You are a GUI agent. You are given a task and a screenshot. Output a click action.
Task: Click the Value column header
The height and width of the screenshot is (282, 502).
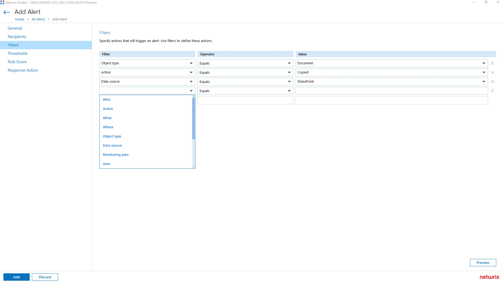(x=396, y=54)
